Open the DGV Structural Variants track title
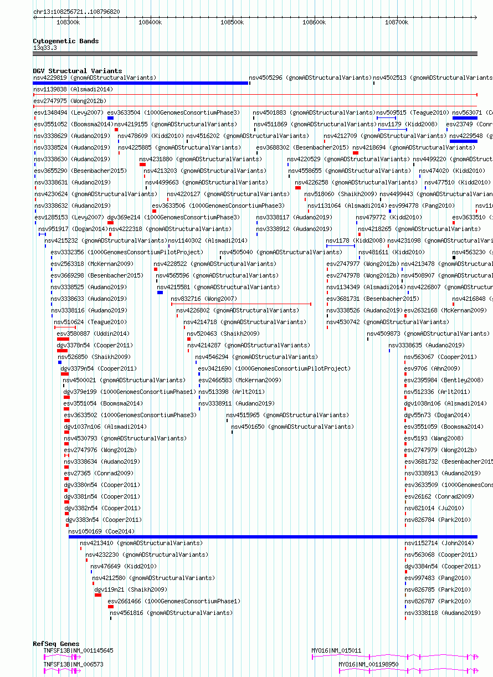The image size is (493, 677). [78, 71]
